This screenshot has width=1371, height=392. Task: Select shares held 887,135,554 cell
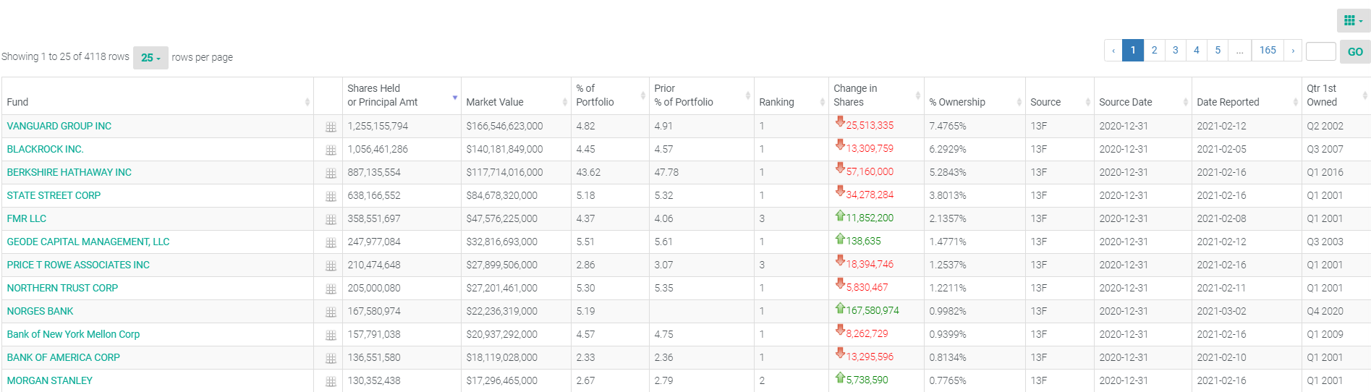tap(402, 172)
